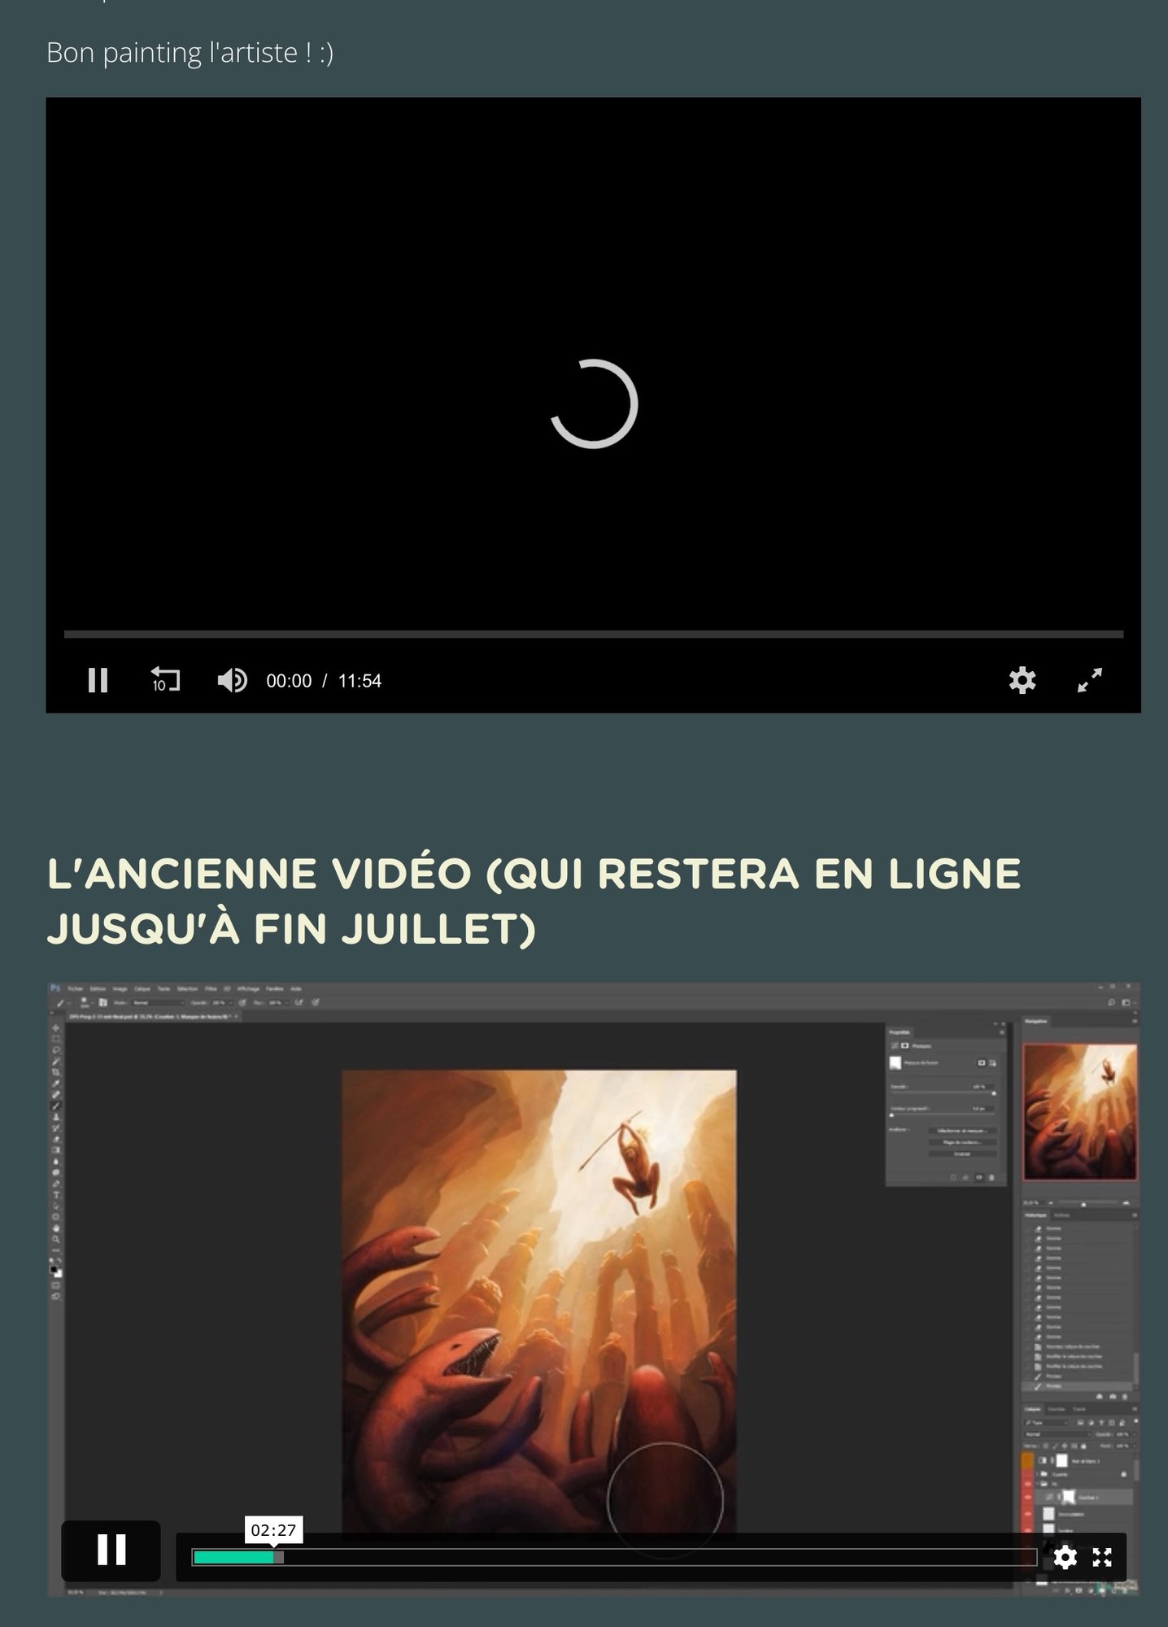Screen dimensions: 1168x1627
Task: Click the Navigator preview thumbnail in the video
Action: coord(1079,1111)
